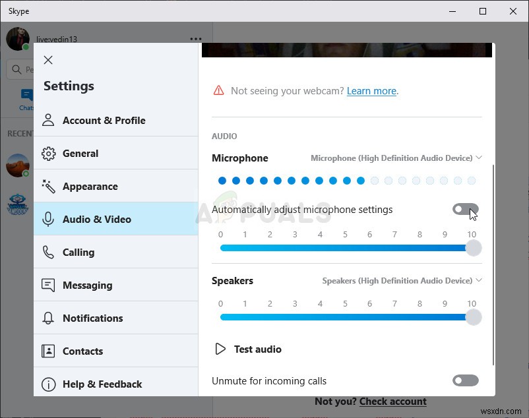Open the more options ellipsis menu
The width and height of the screenshot is (529, 418).
[196, 39]
